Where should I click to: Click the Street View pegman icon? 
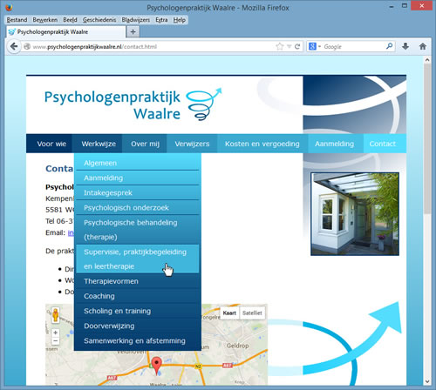(x=55, y=315)
